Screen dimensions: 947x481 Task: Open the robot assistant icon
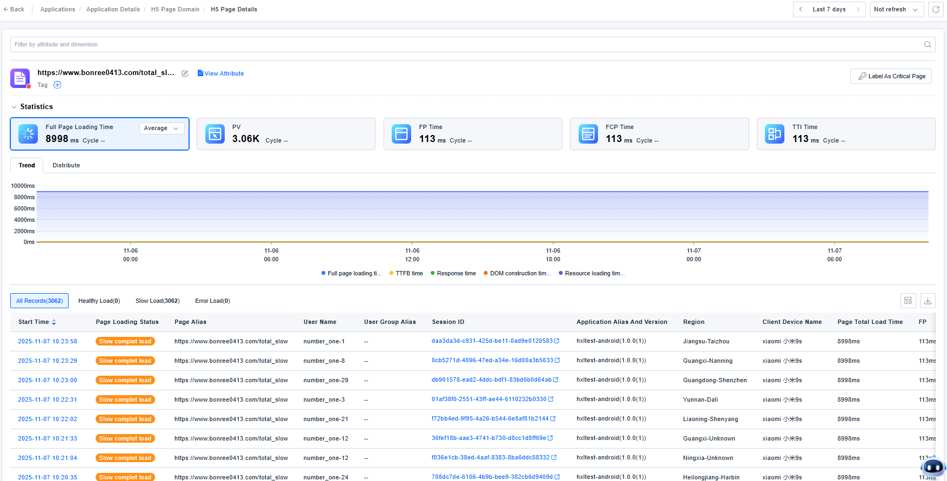pyautogui.click(x=933, y=467)
